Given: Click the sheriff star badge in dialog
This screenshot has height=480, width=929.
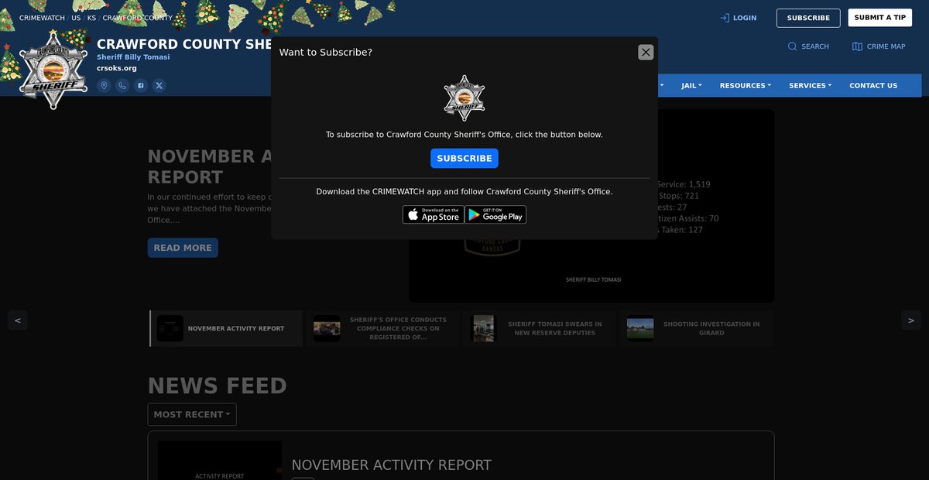Looking at the screenshot, I should click(464, 98).
